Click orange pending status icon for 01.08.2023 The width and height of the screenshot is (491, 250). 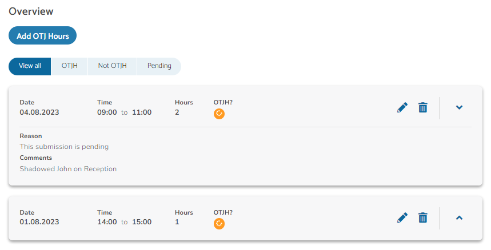[x=219, y=224]
